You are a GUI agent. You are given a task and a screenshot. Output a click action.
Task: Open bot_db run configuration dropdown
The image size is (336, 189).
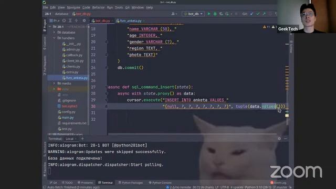(x=193, y=14)
